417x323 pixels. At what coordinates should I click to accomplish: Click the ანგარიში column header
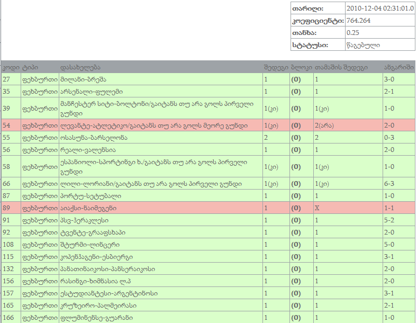(399, 68)
